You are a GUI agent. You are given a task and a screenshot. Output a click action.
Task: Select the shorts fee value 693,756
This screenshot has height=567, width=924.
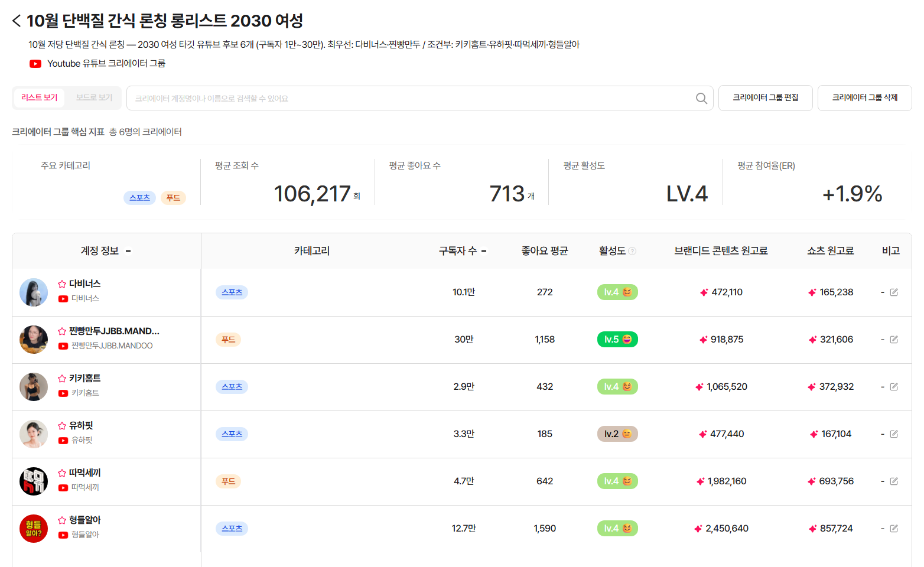[x=836, y=481]
